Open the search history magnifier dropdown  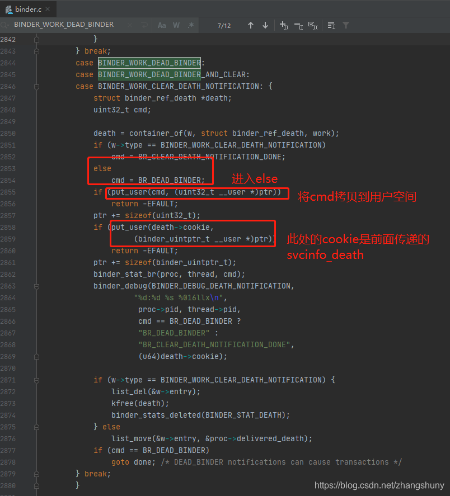click(4, 25)
